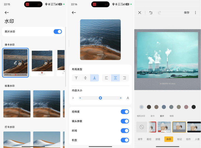
Task: Select the top-align layout icon
Action: pos(76,78)
